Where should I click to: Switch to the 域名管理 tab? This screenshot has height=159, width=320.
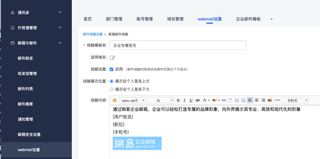point(175,19)
